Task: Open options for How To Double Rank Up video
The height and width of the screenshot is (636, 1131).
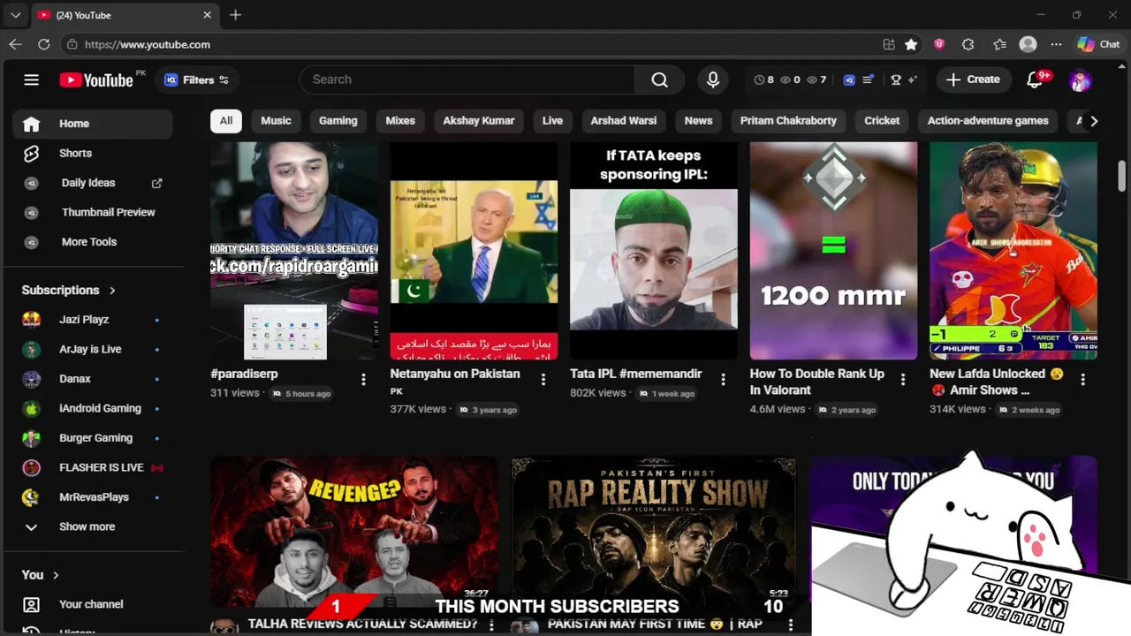Action: pyautogui.click(x=903, y=380)
